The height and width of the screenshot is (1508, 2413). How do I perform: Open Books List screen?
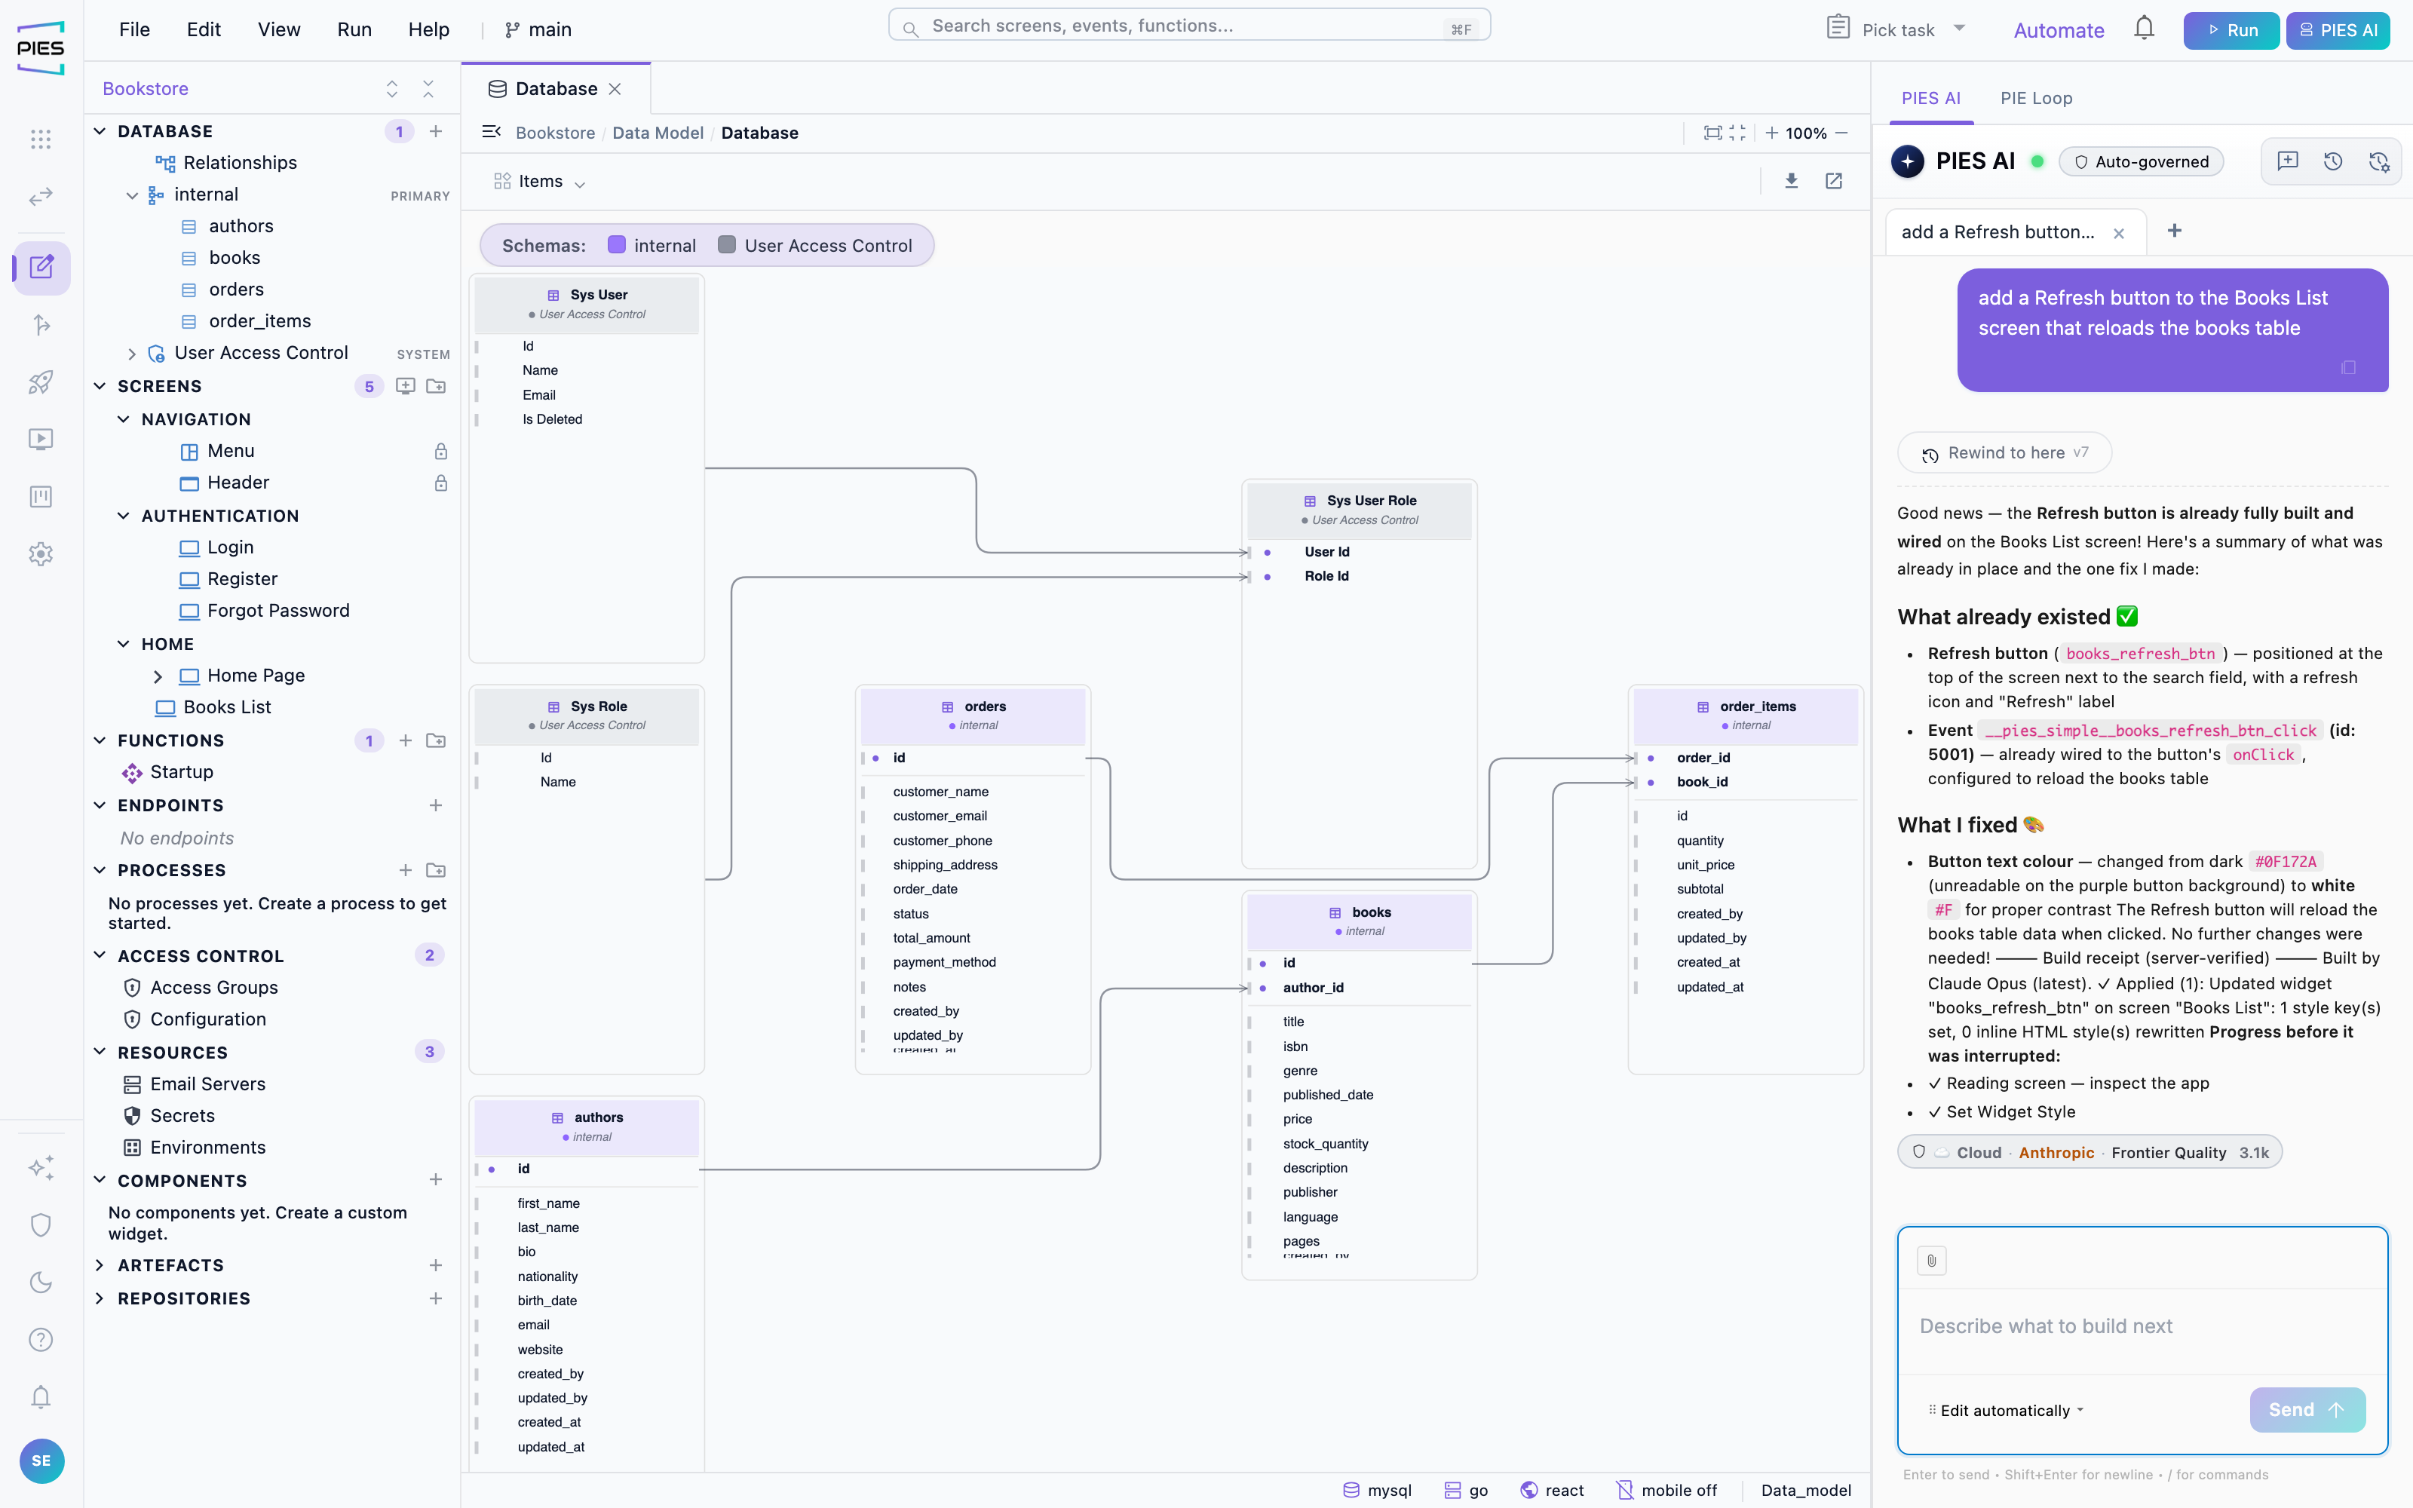(x=227, y=707)
